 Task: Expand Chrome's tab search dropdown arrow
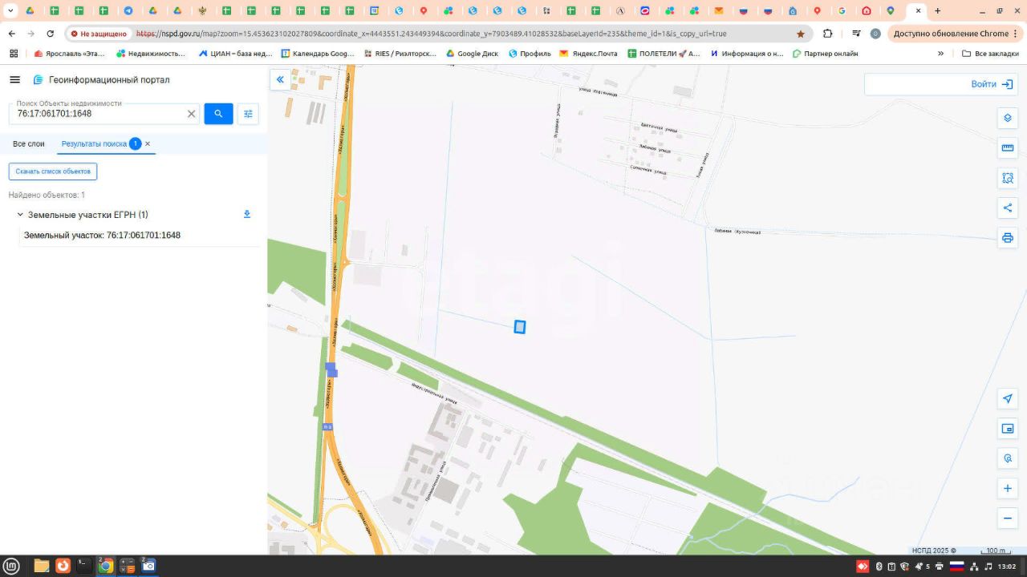(10, 11)
